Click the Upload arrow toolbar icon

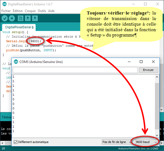click(x=12, y=18)
